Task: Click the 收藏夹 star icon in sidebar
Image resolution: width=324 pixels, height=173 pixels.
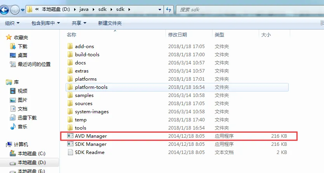Action: click(x=9, y=37)
